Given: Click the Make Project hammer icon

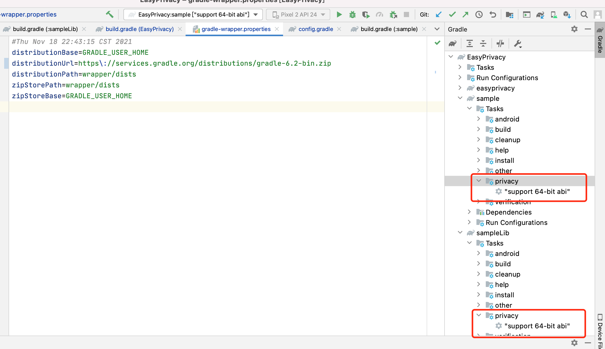Looking at the screenshot, I should 109,14.
